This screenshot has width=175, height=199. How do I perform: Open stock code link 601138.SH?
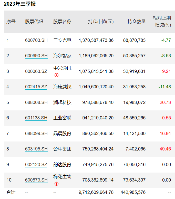tap(36, 118)
